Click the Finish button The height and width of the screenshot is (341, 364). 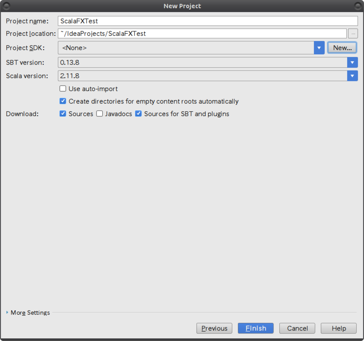point(255,328)
